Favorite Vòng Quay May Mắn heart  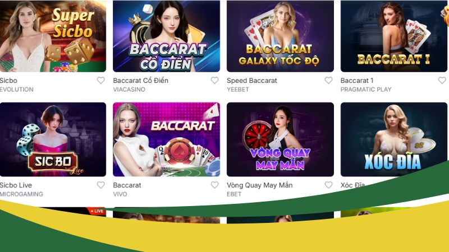click(x=328, y=185)
